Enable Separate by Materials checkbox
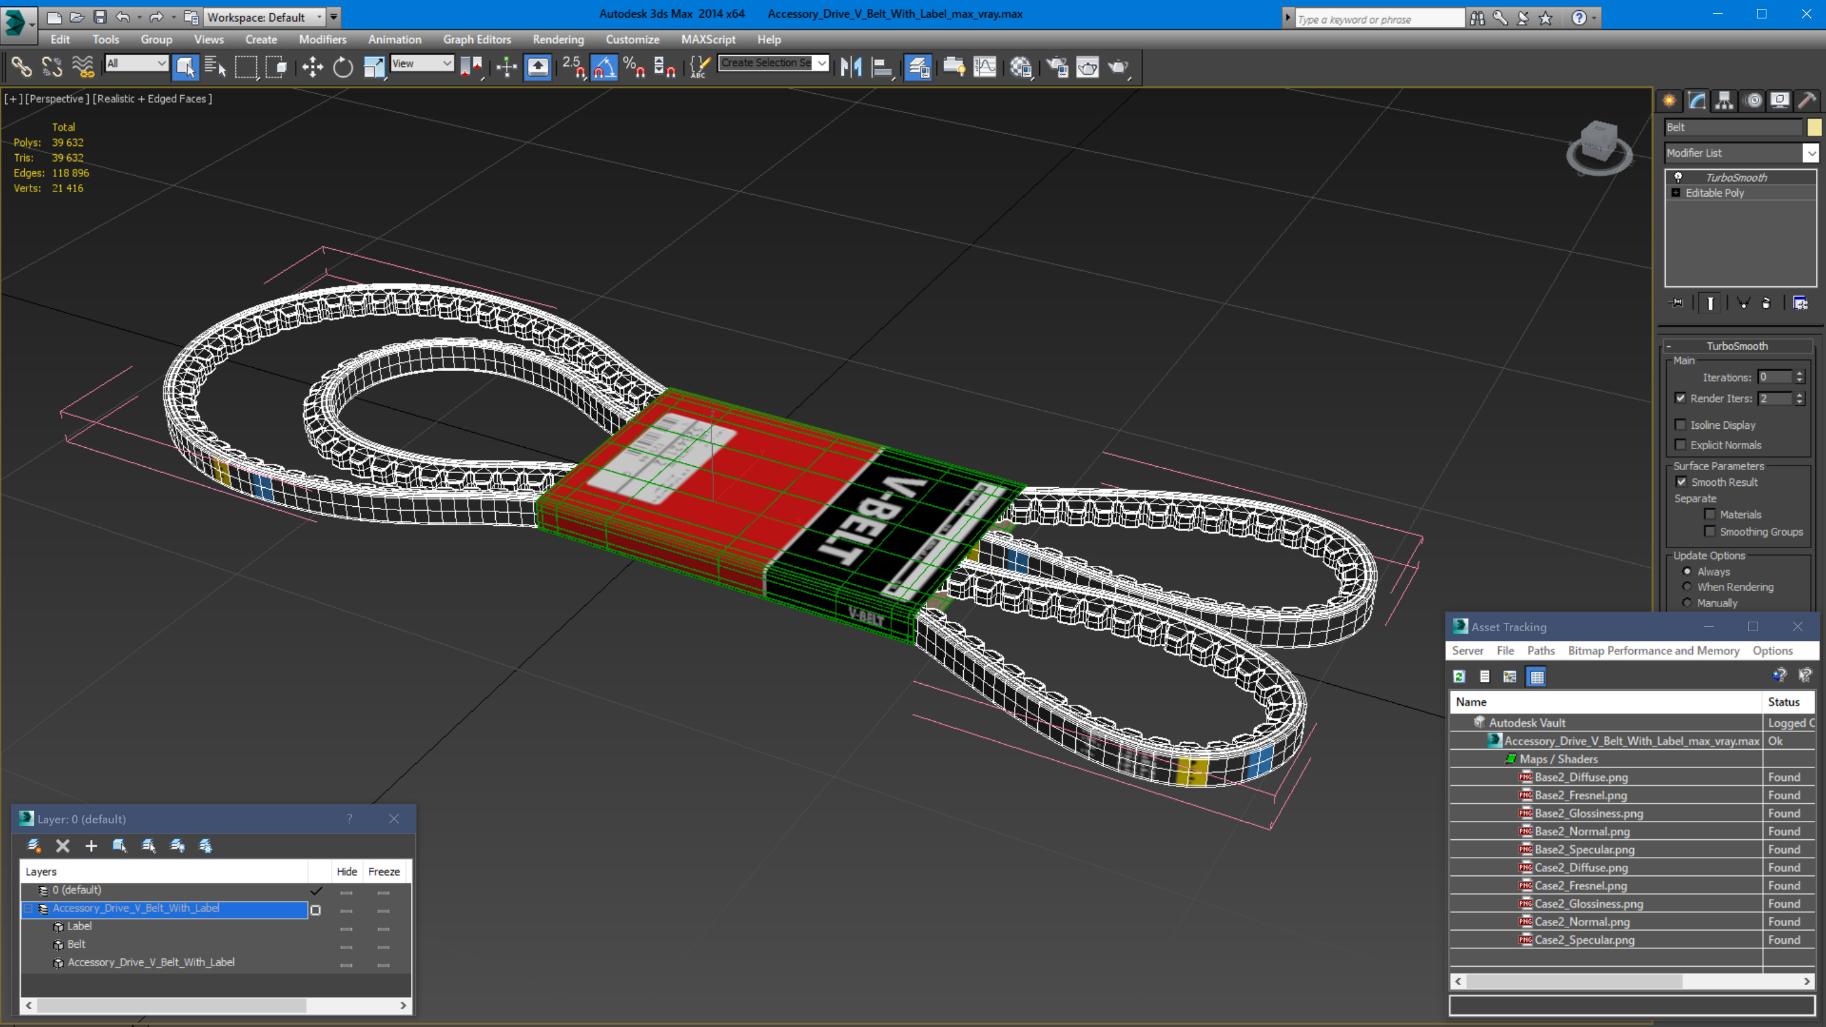 (x=1710, y=514)
